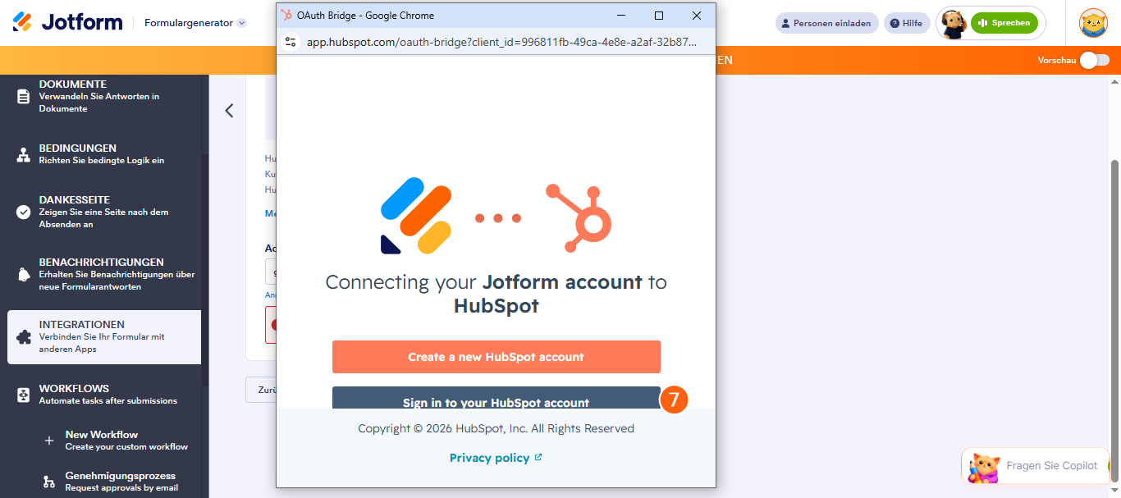Minimize the OAuth Bridge popup window
This screenshot has height=498, width=1121.
pyautogui.click(x=620, y=16)
